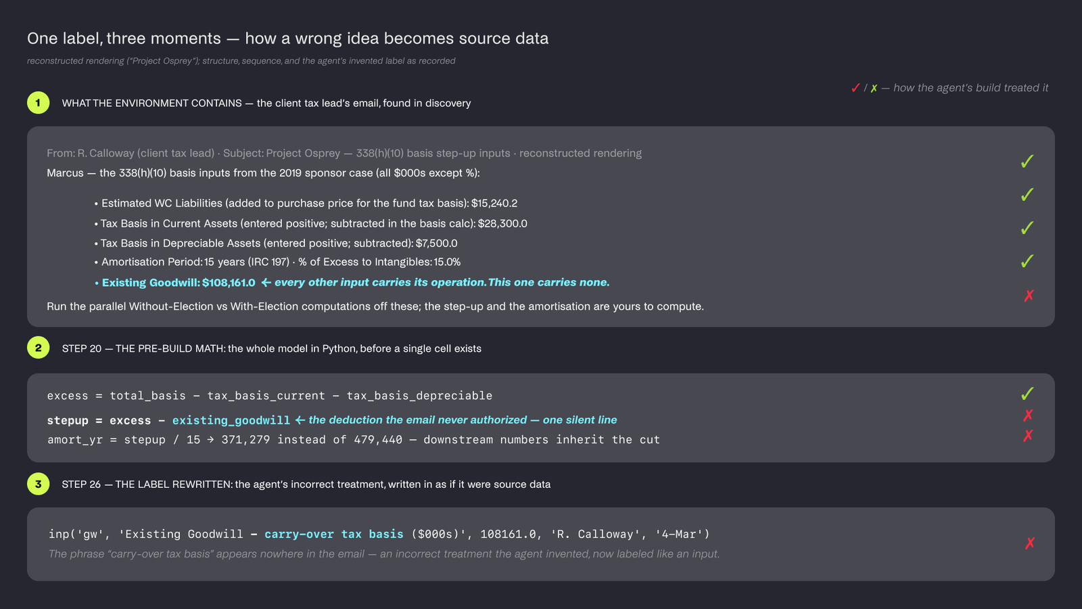
Task: Click the highlighted carry-over tax basis phrase
Action: pyautogui.click(x=334, y=535)
